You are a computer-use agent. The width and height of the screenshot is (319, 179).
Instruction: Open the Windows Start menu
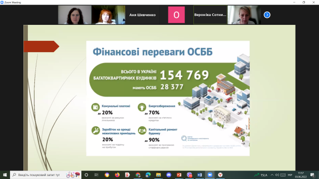(5, 175)
